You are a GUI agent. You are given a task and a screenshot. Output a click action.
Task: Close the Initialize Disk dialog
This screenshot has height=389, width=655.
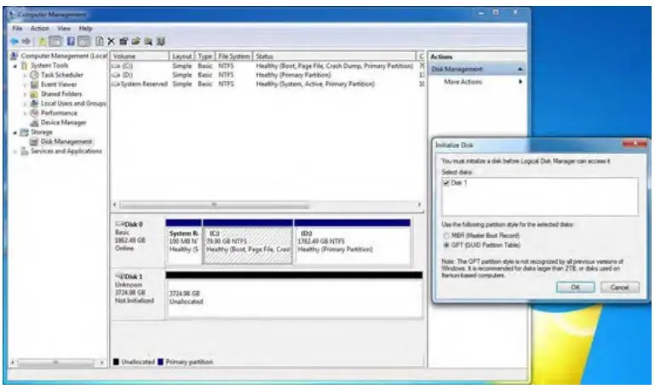[635, 144]
